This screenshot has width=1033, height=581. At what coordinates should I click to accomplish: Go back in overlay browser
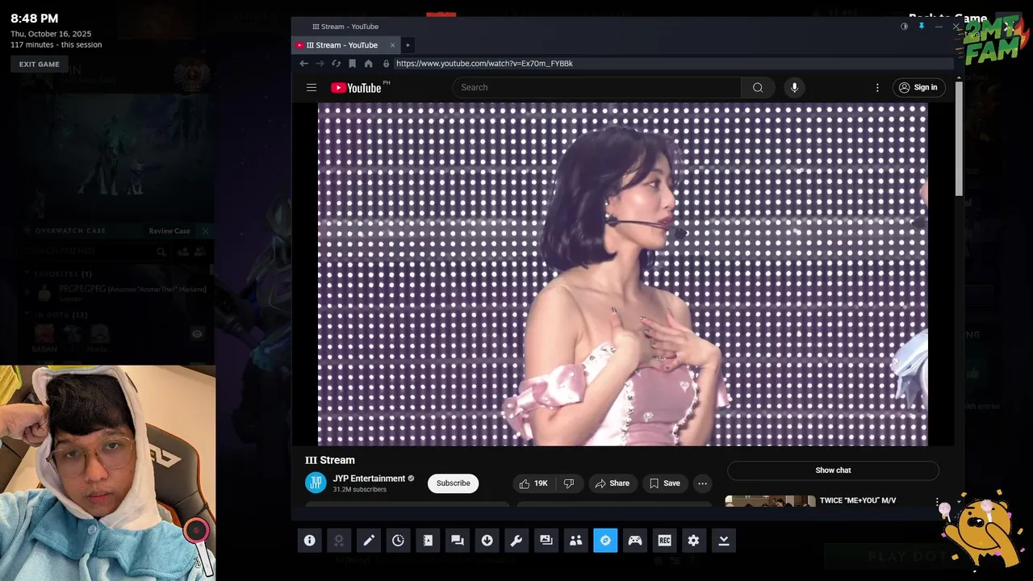[303, 63]
